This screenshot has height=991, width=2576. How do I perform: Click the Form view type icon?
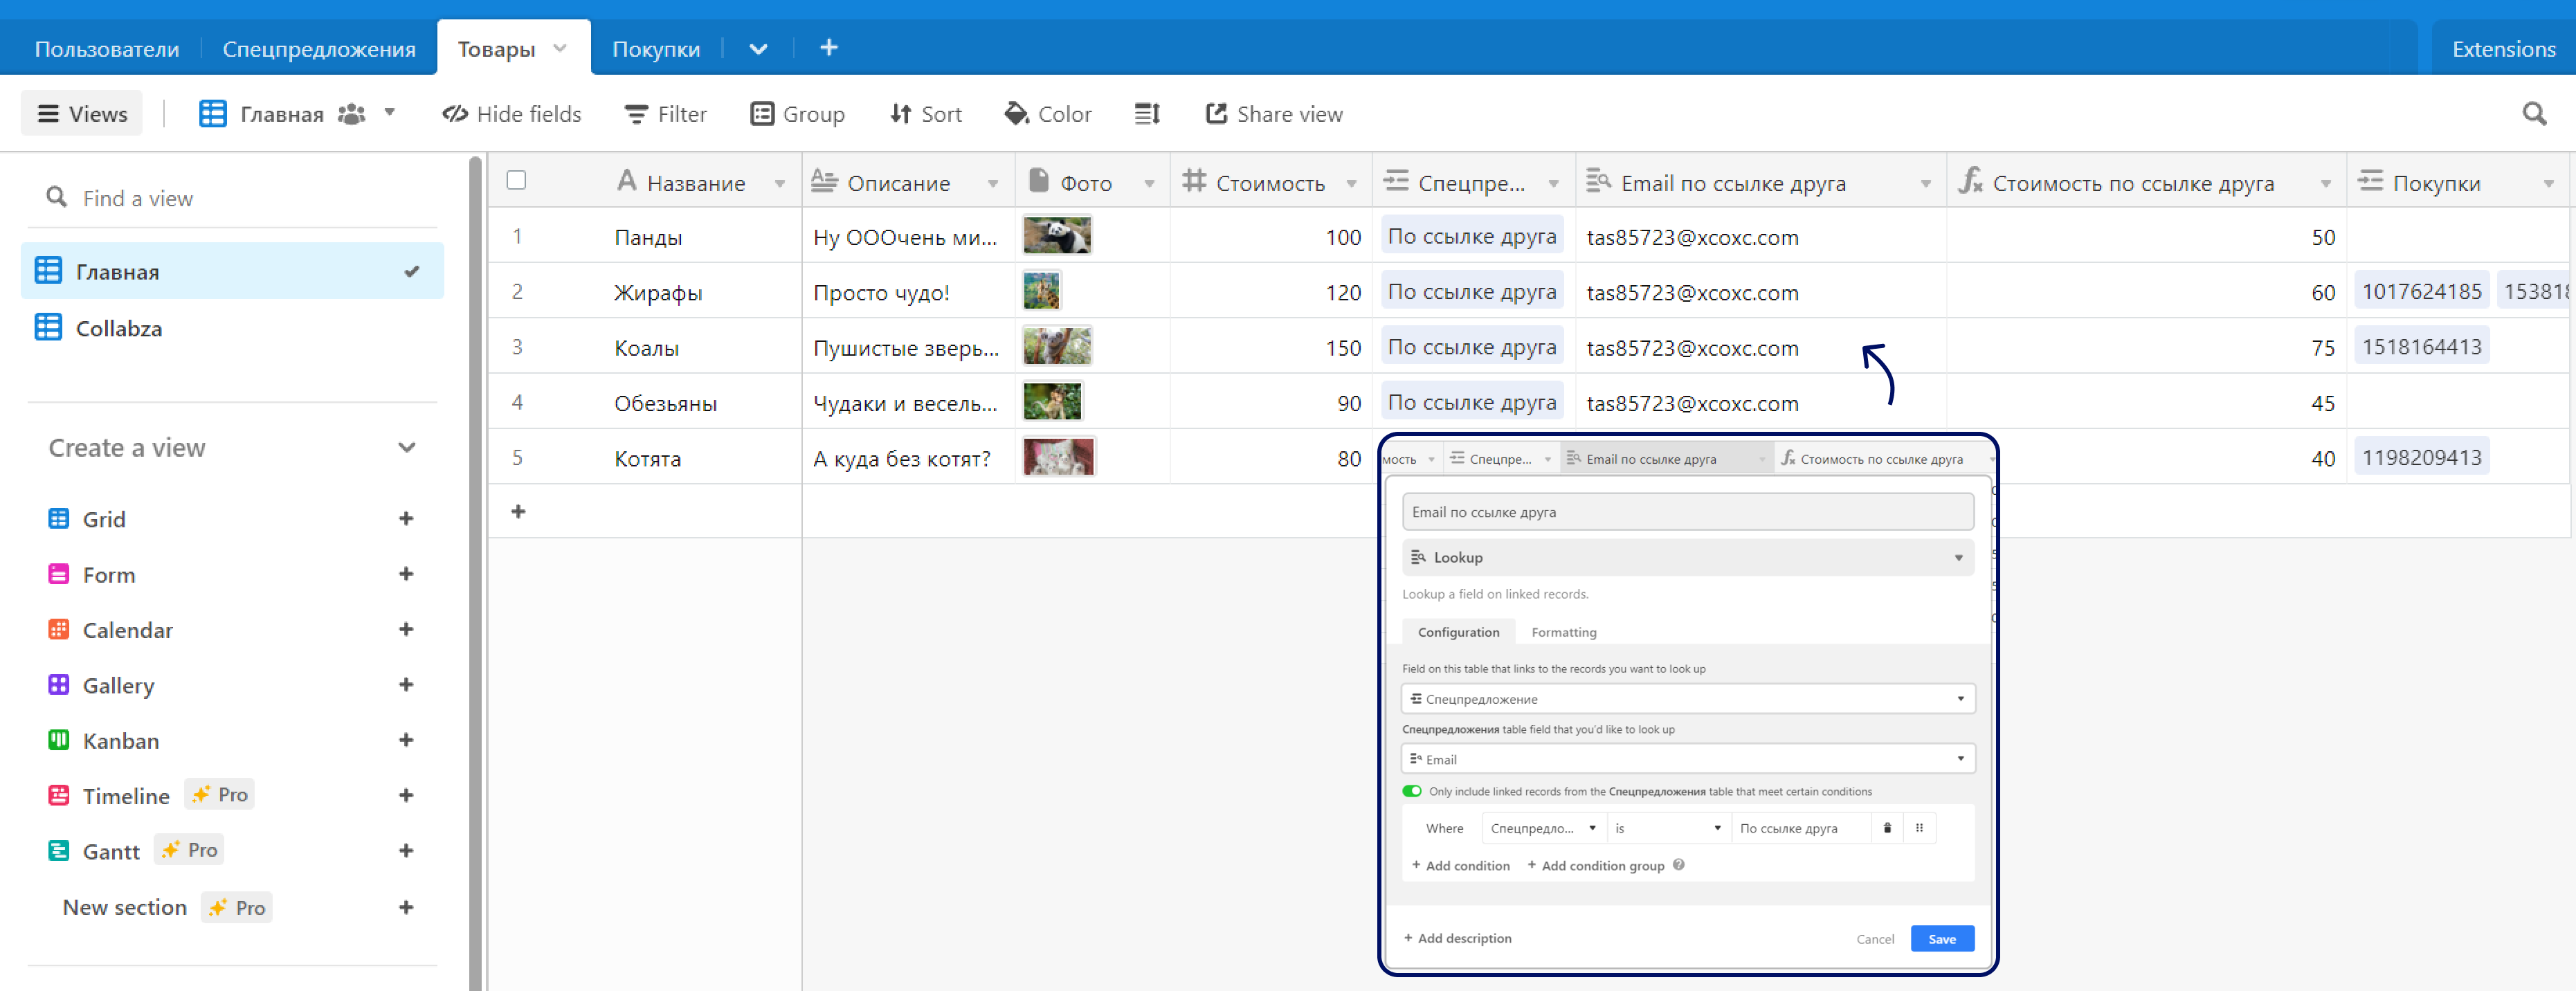click(x=59, y=574)
